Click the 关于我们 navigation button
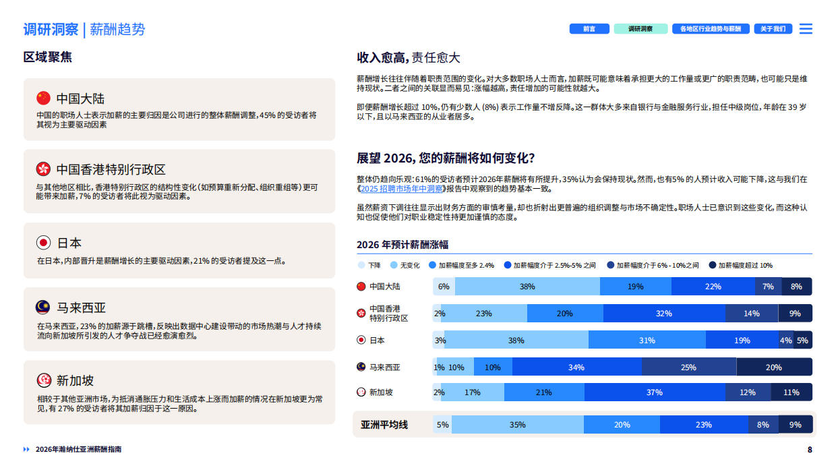836x470 pixels. pos(773,29)
